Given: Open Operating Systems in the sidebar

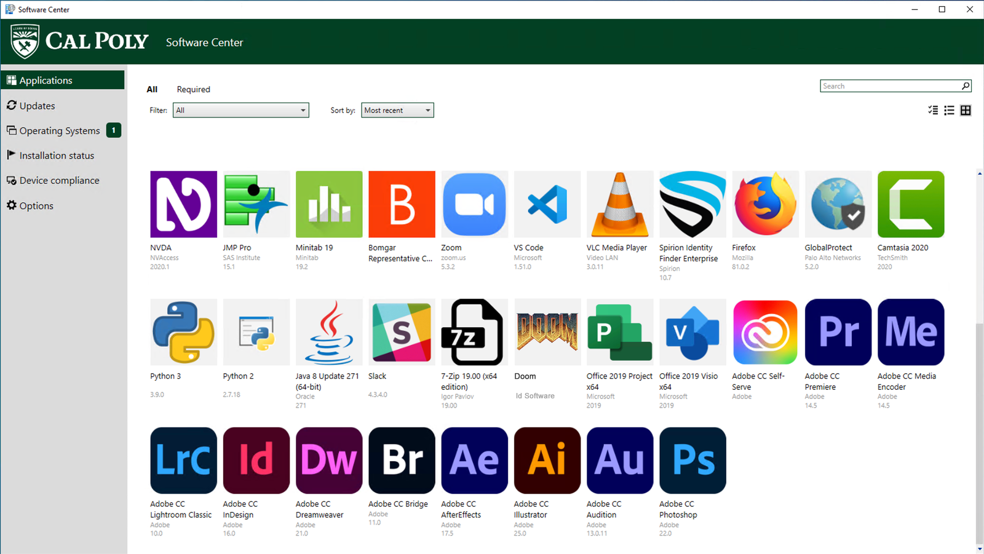Looking at the screenshot, I should (x=63, y=130).
